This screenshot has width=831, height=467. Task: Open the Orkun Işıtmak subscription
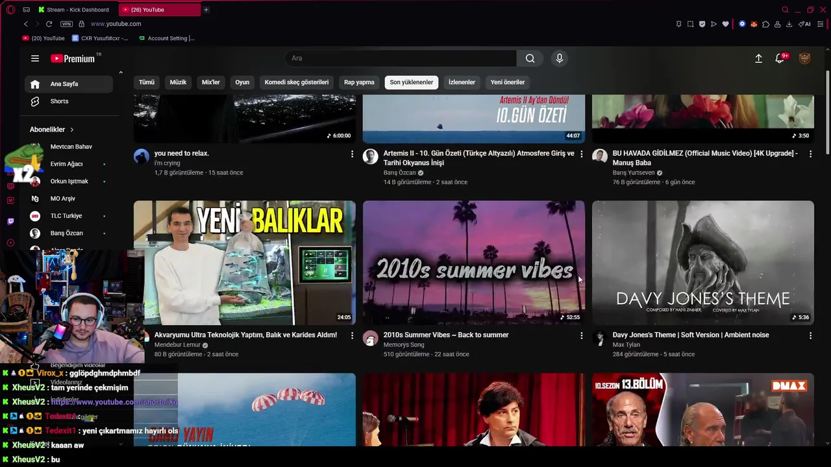(x=69, y=181)
